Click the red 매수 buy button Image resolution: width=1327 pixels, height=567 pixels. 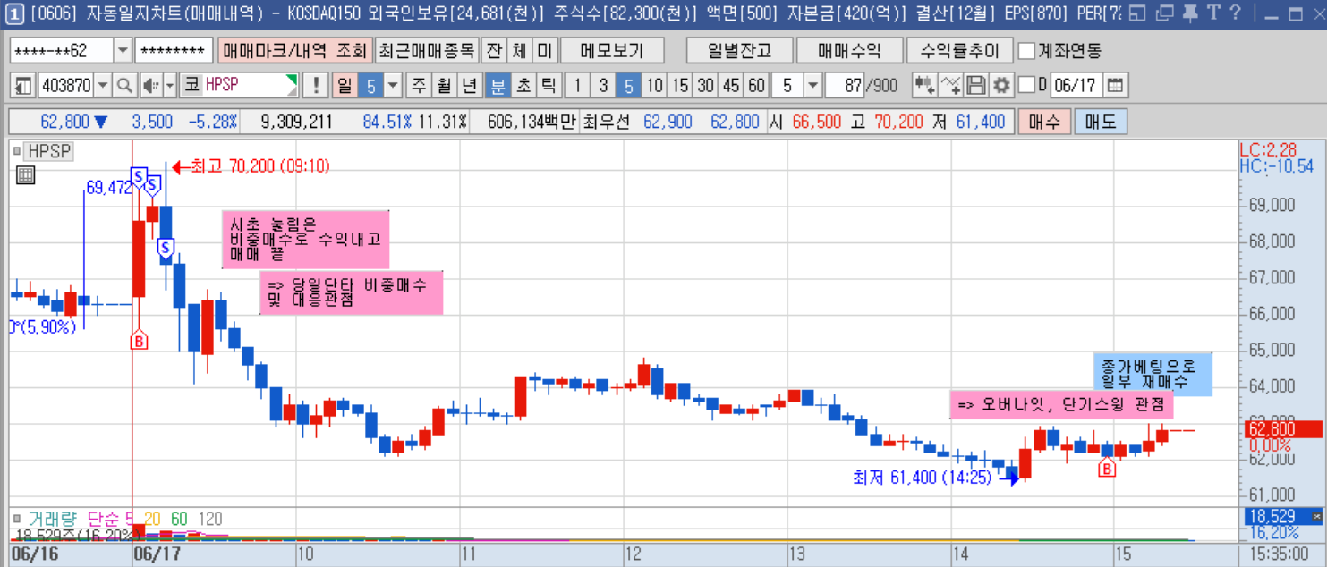[x=1044, y=122]
